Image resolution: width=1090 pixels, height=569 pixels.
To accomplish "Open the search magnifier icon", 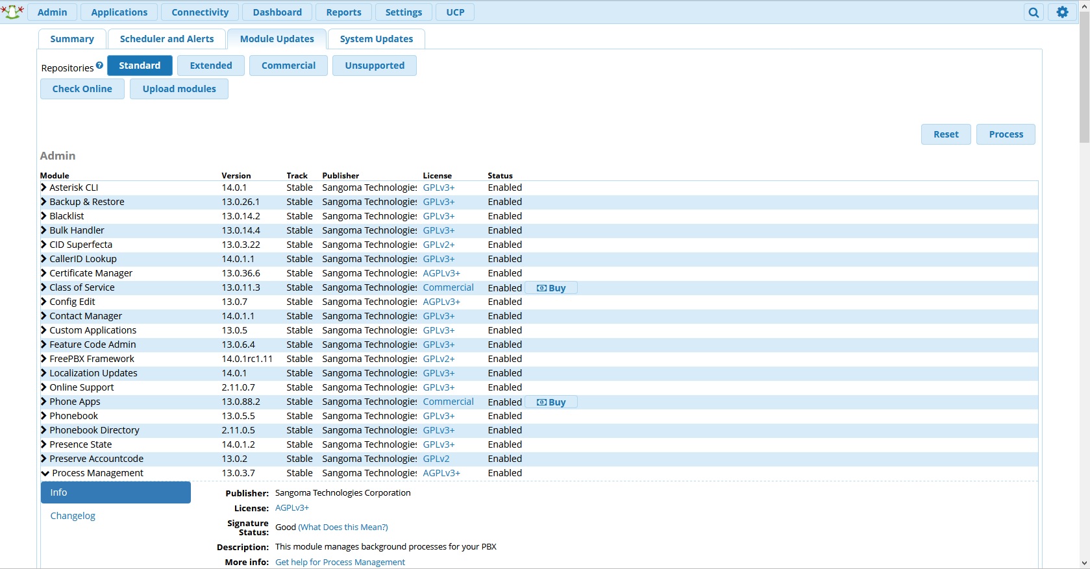I will pyautogui.click(x=1034, y=12).
